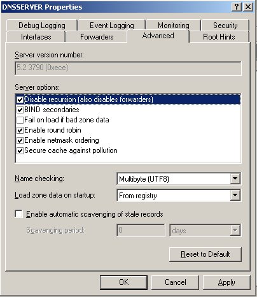Click the Load zone data on startup label
This screenshot has height=297, width=257.
55,195
